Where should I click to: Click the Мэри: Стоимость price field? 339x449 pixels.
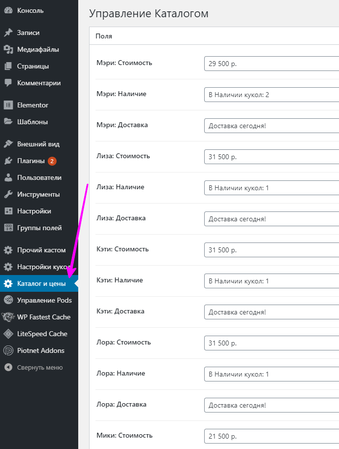(x=271, y=64)
